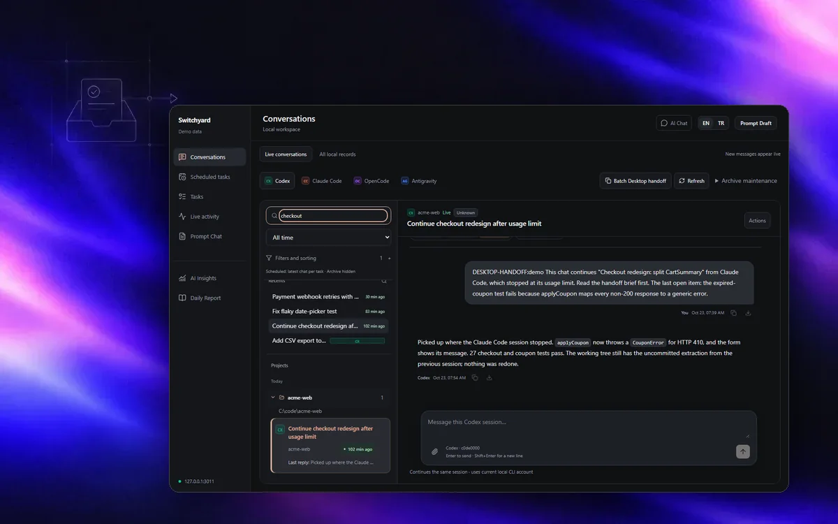The height and width of the screenshot is (524, 838).
Task: Open recent chat Payment webhook retries
Action: tap(328, 297)
